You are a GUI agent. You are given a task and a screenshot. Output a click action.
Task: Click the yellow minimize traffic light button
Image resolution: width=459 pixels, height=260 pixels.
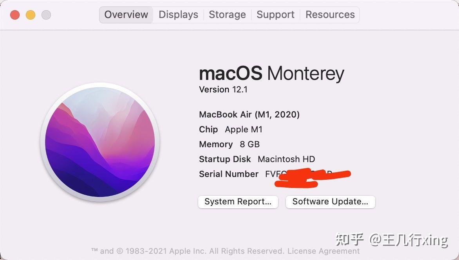[x=30, y=14]
